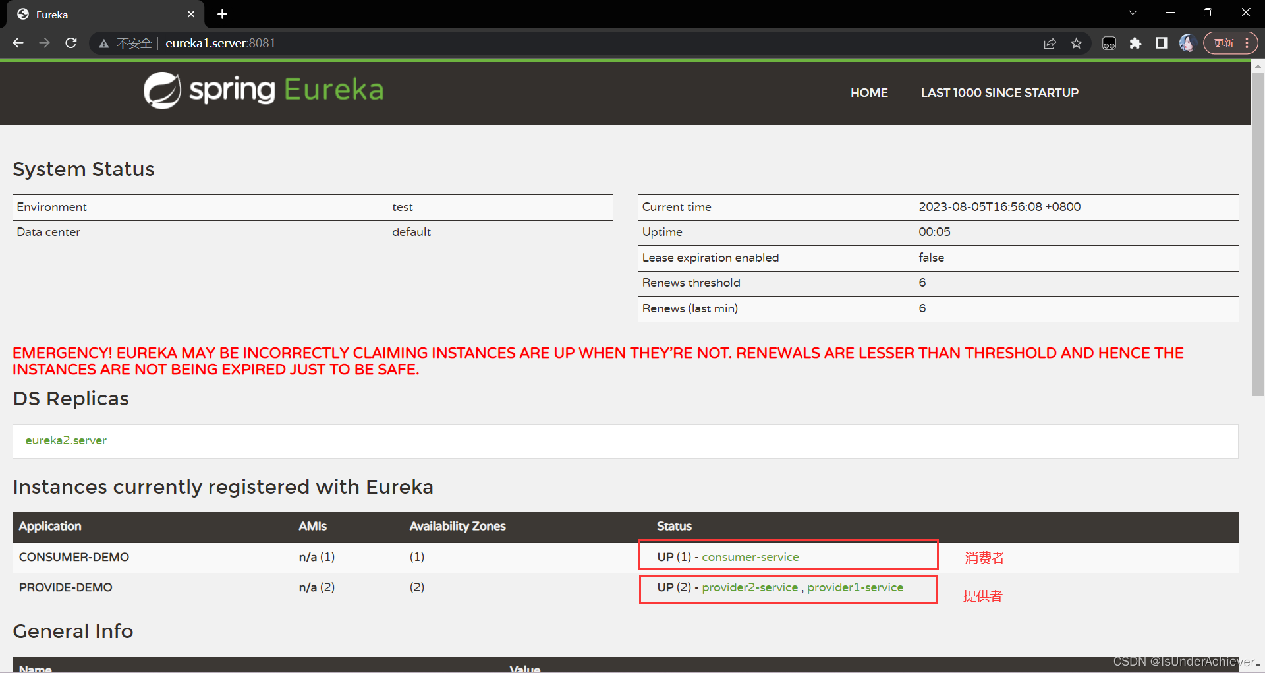Open the consumer-service instance link

(750, 557)
